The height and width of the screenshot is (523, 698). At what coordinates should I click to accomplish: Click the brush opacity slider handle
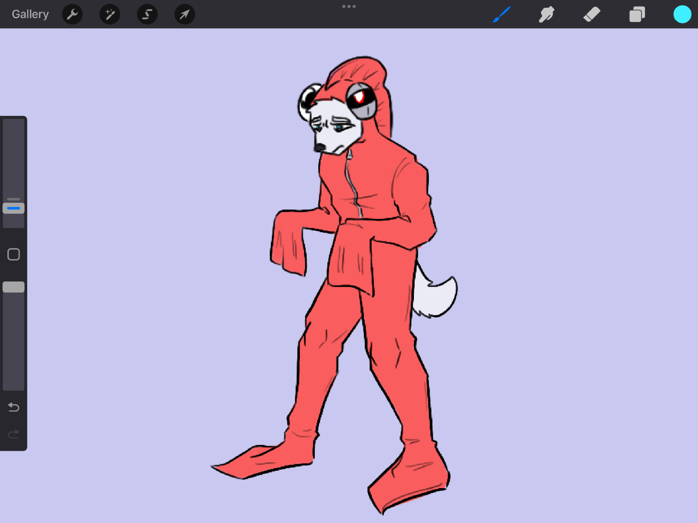click(x=14, y=287)
